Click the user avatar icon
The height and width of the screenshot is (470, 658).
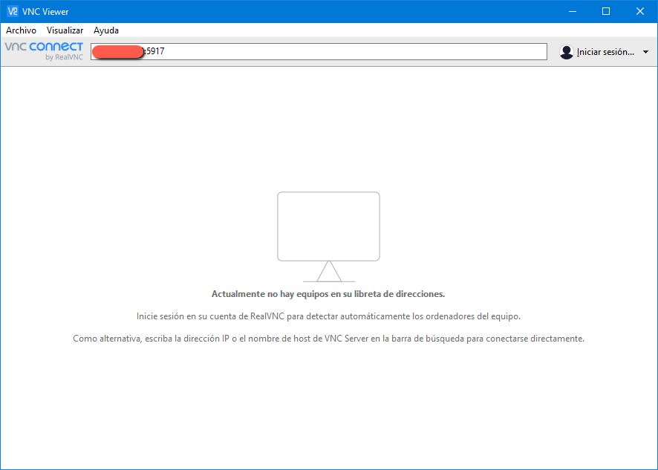point(567,52)
